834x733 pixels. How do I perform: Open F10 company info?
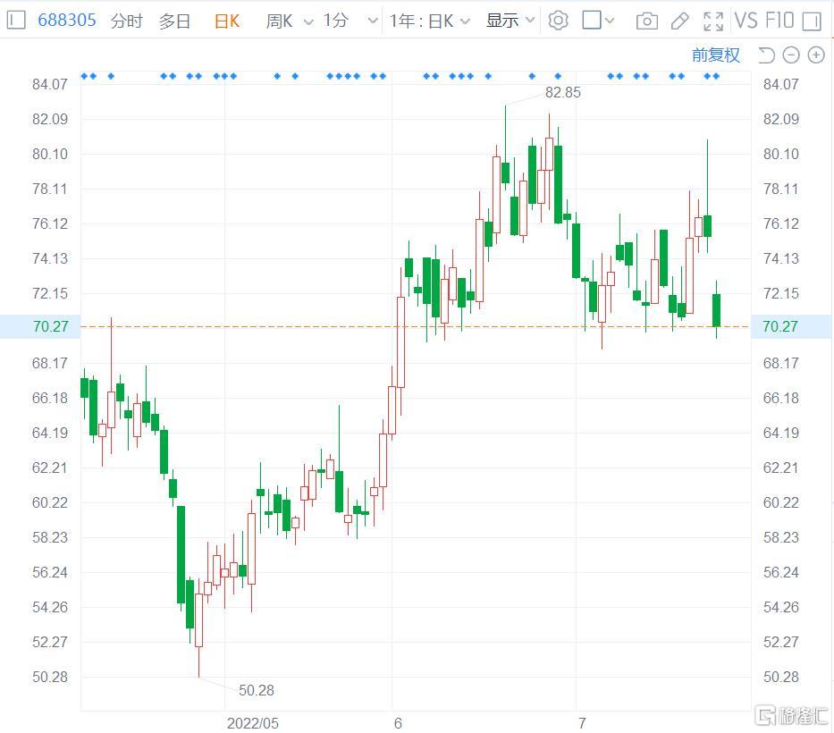click(x=779, y=21)
